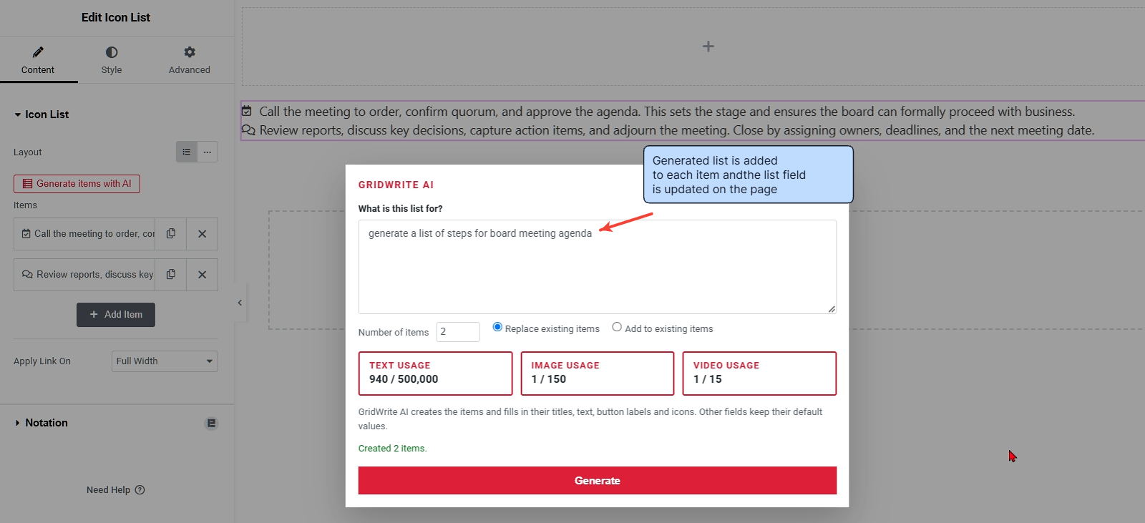Open the Advanced tab
This screenshot has width=1145, height=523.
[x=190, y=60]
